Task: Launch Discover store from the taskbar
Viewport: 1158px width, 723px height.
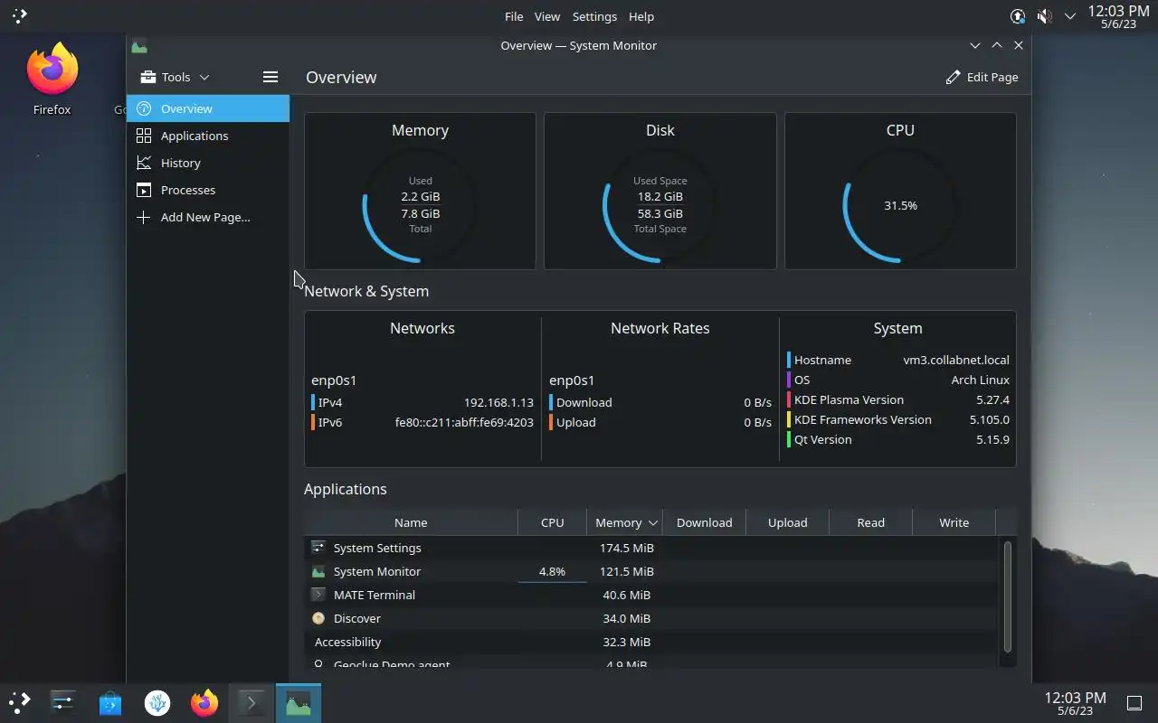Action: point(110,702)
